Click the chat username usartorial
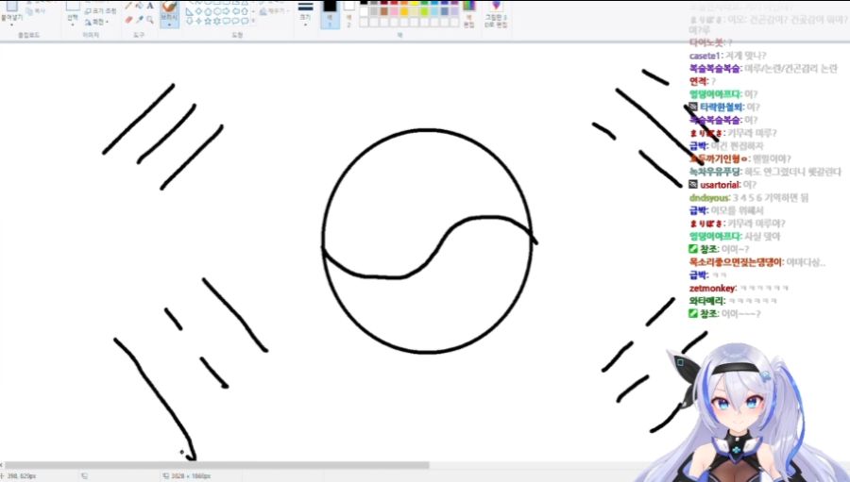850x482 pixels. point(720,185)
